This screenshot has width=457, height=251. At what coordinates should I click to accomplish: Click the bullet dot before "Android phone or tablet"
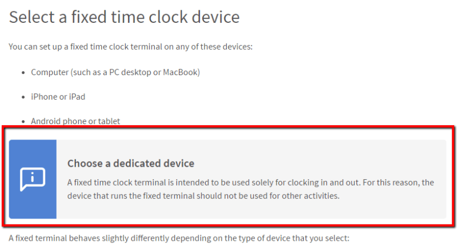(x=23, y=121)
